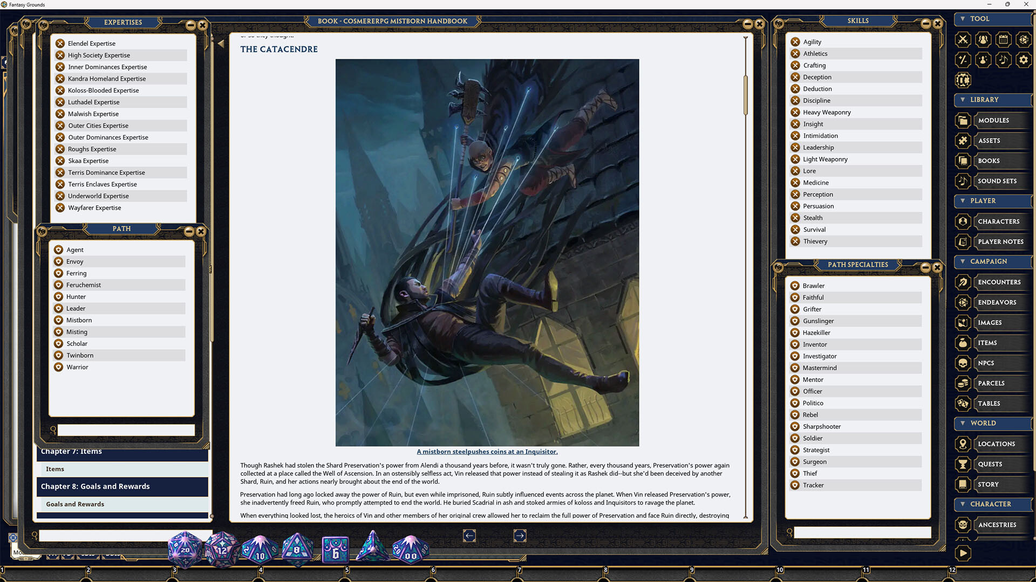This screenshot has height=582, width=1036.
Task: Open the Effects person-sparkle tool icon
Action: (983, 60)
